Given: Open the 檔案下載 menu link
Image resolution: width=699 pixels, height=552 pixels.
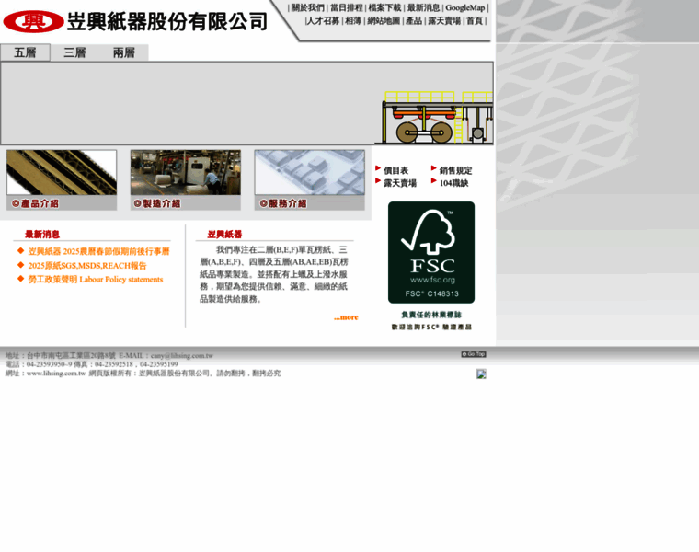Looking at the screenshot, I should click(384, 8).
